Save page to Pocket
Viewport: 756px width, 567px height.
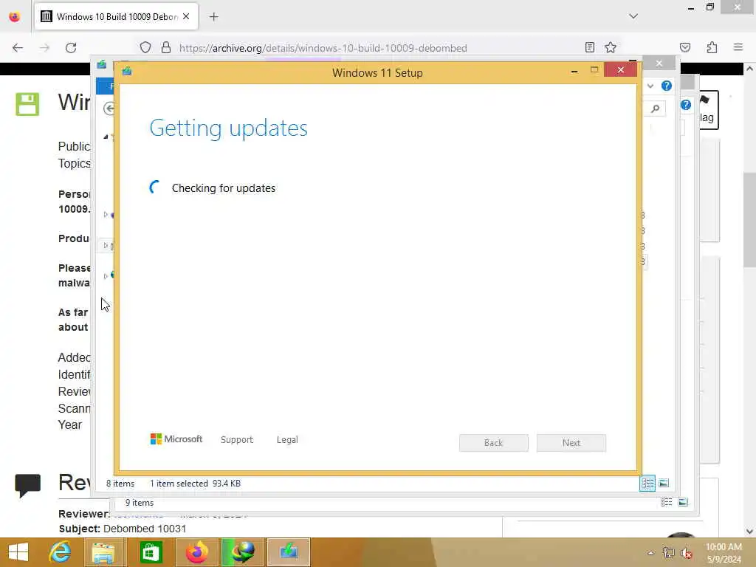[685, 47]
